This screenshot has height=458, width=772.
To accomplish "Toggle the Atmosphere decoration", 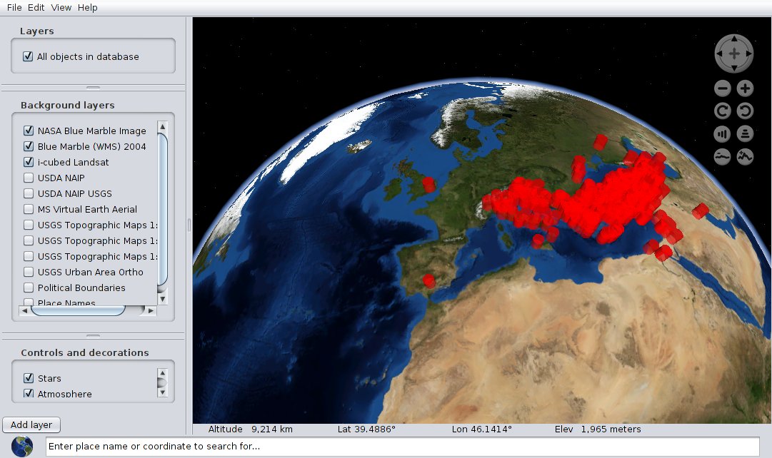I will (x=29, y=393).
